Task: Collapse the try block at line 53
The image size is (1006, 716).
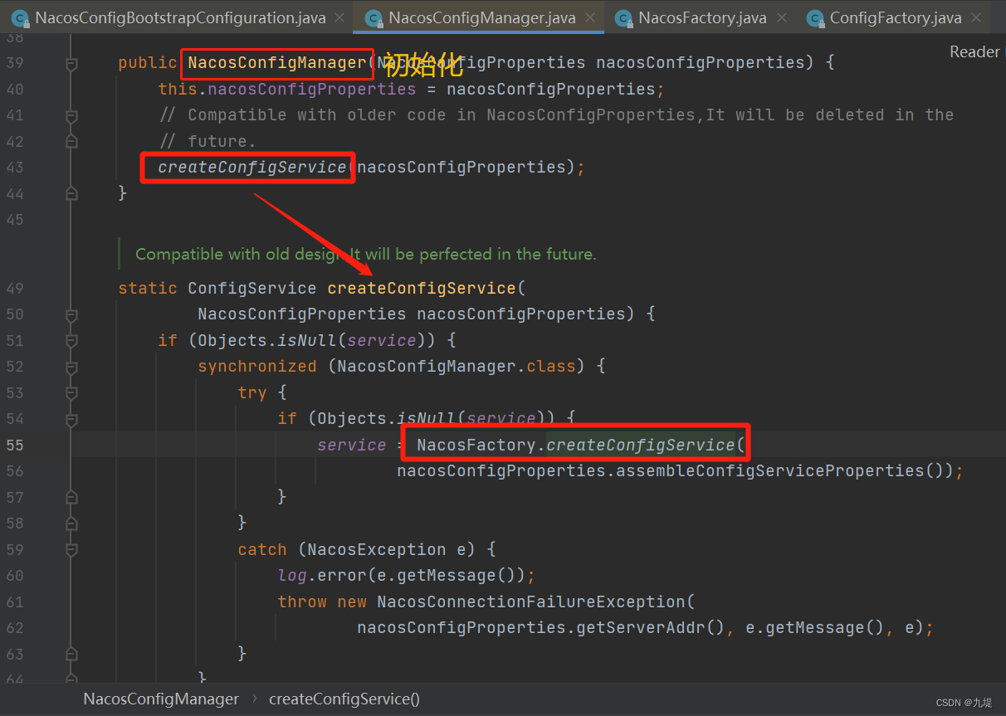Action: click(71, 392)
